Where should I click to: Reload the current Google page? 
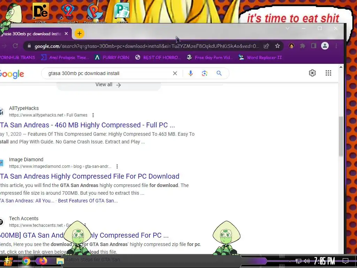tap(15, 46)
